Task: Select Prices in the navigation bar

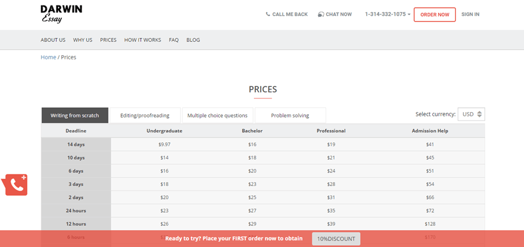Action: click(x=109, y=40)
